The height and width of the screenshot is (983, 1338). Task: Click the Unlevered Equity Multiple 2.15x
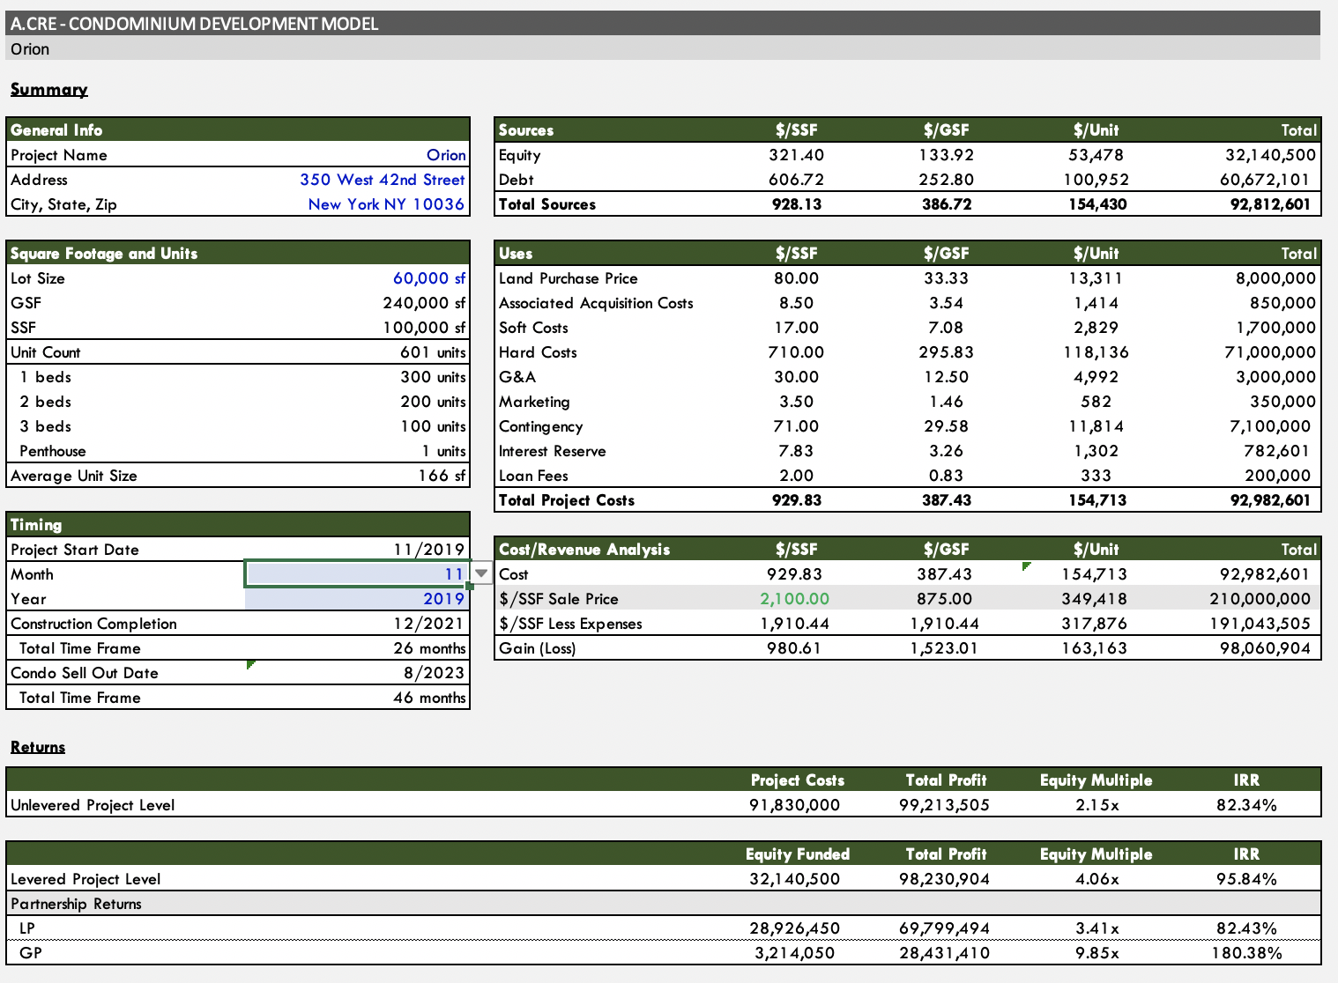[x=1096, y=805]
